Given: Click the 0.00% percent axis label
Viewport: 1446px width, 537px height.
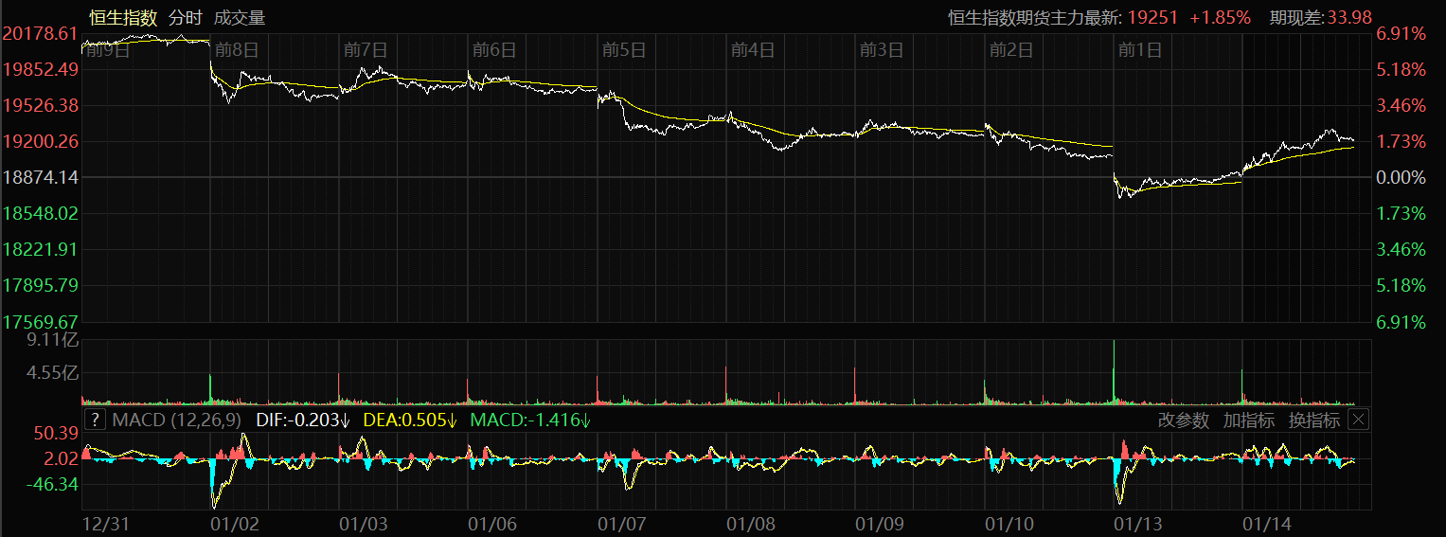Looking at the screenshot, I should click(1401, 177).
